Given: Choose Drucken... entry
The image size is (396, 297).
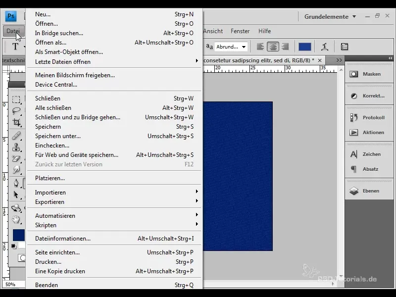Looking at the screenshot, I should click(114, 262).
